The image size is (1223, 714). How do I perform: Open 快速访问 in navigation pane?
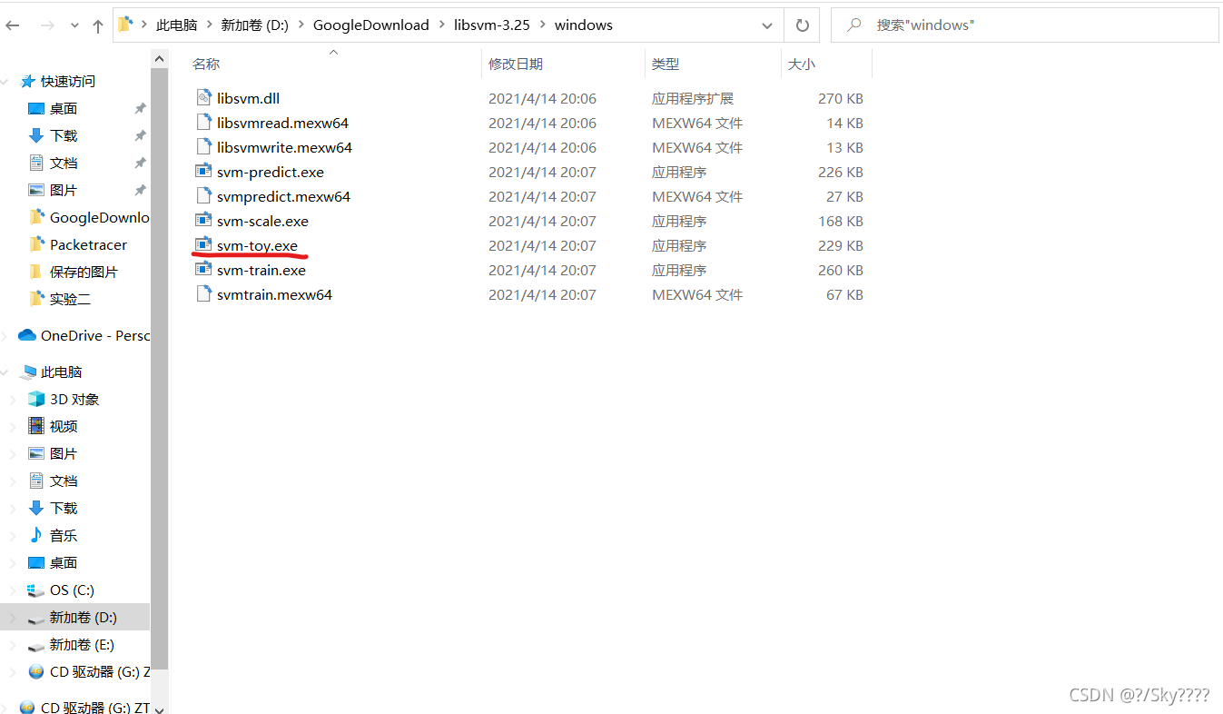point(68,81)
